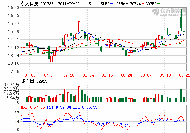
Task: Click the 07-17 date label
Action: click(49, 75)
